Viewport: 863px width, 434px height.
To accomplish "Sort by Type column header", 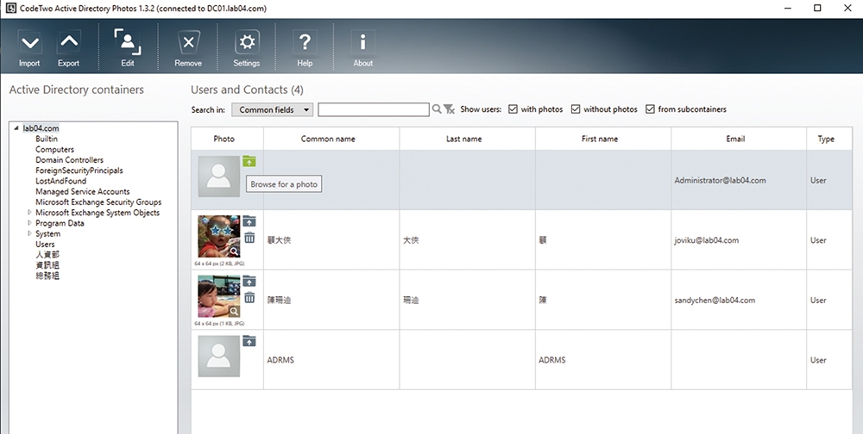I will (x=829, y=139).
